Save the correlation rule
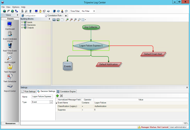190x130 pixels. [x=54, y=20]
